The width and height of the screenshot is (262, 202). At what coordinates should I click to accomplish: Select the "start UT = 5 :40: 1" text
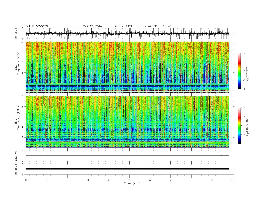pos(160,26)
